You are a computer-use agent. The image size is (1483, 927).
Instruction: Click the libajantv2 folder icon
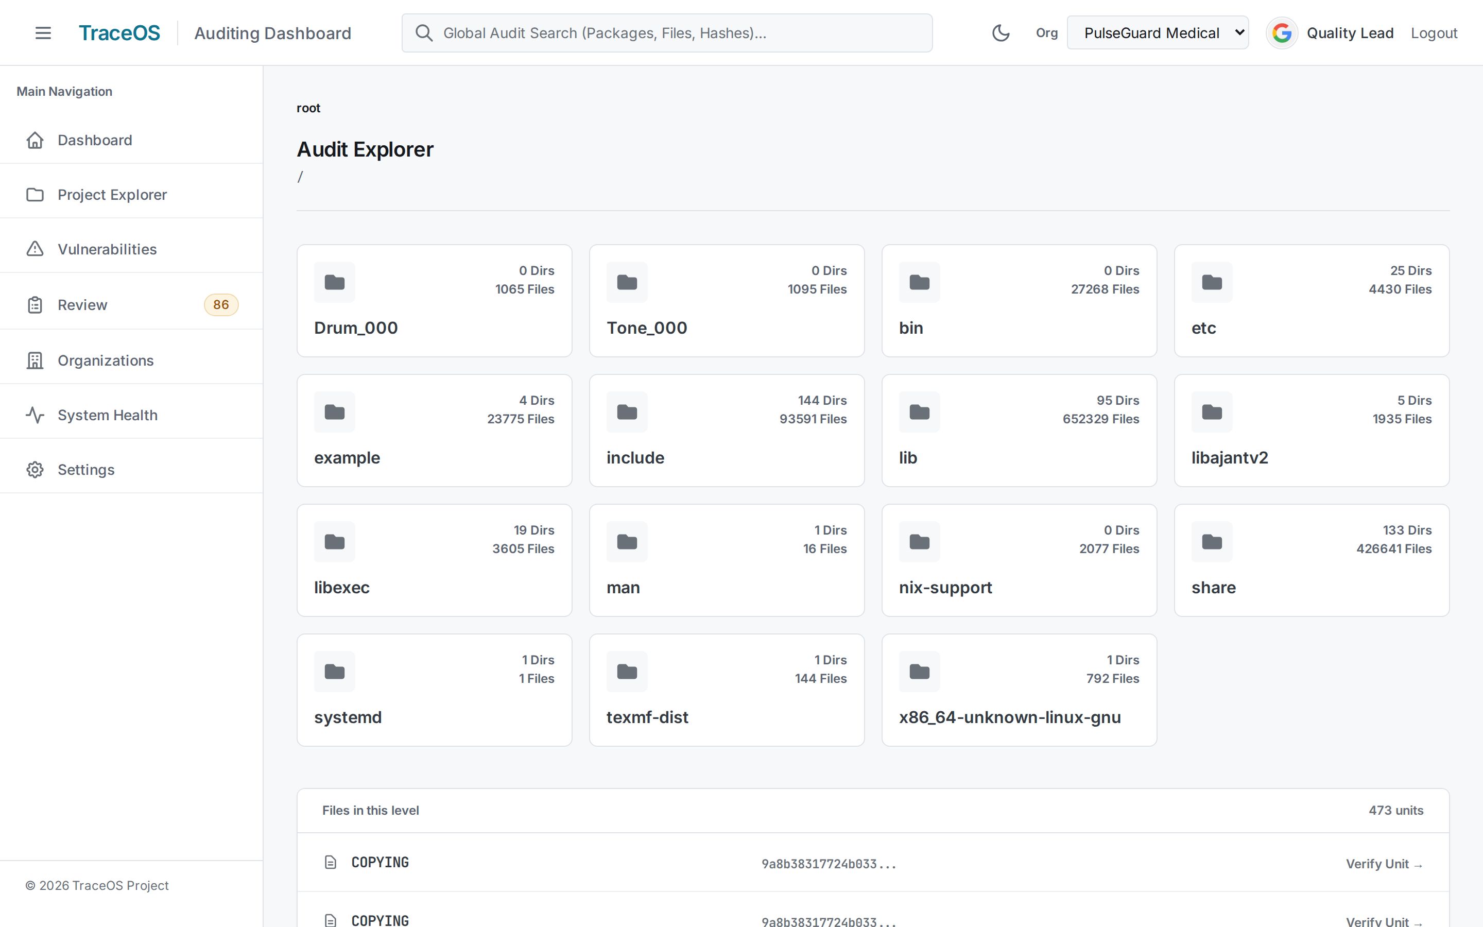coord(1212,412)
